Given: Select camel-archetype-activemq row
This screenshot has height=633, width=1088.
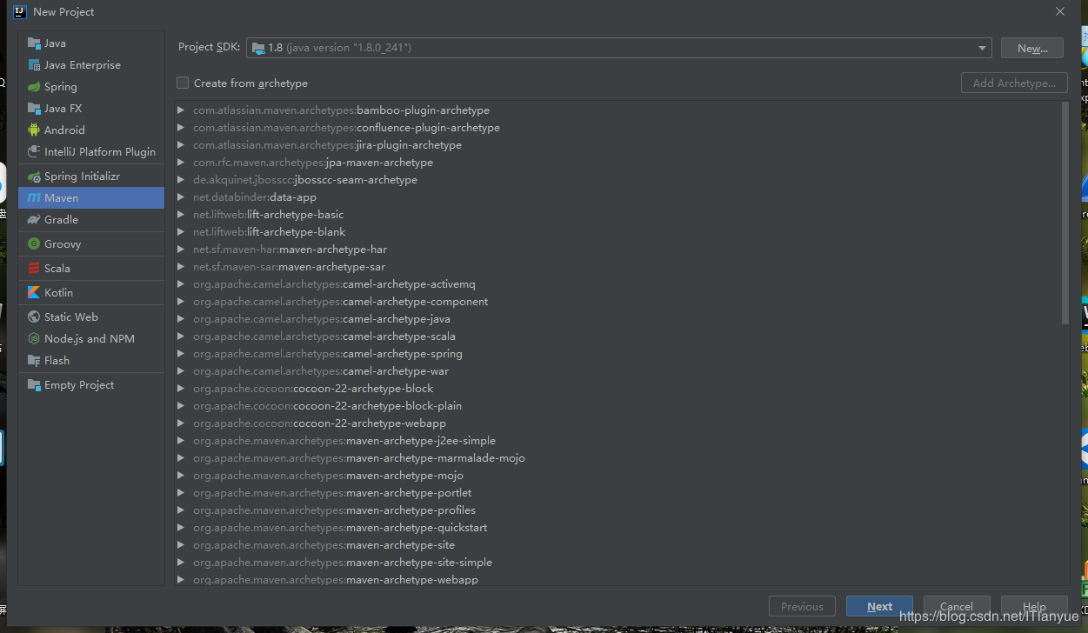Looking at the screenshot, I should 617,284.
